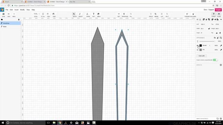223x125 pixels.
Task: Open the View menu
Action: 28,10
